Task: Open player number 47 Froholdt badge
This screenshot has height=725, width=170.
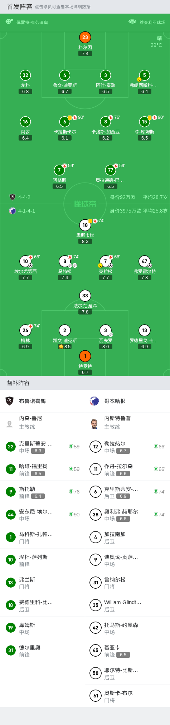Action: (145, 261)
